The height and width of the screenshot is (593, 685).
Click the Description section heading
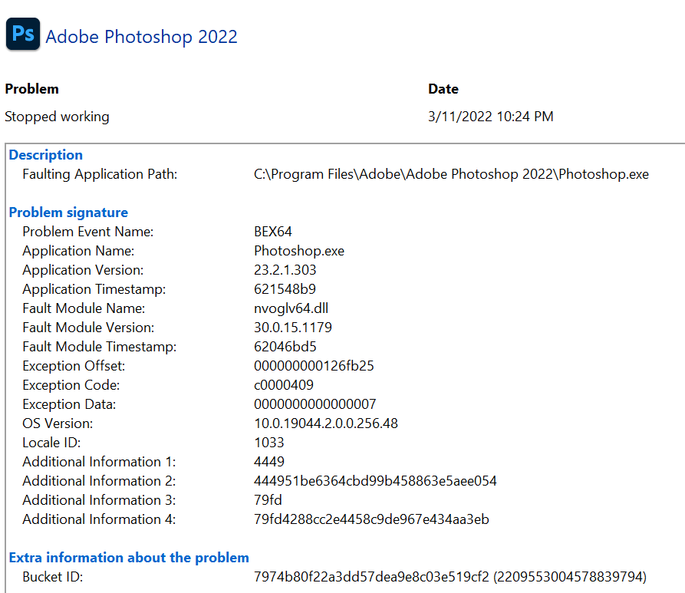coord(45,155)
